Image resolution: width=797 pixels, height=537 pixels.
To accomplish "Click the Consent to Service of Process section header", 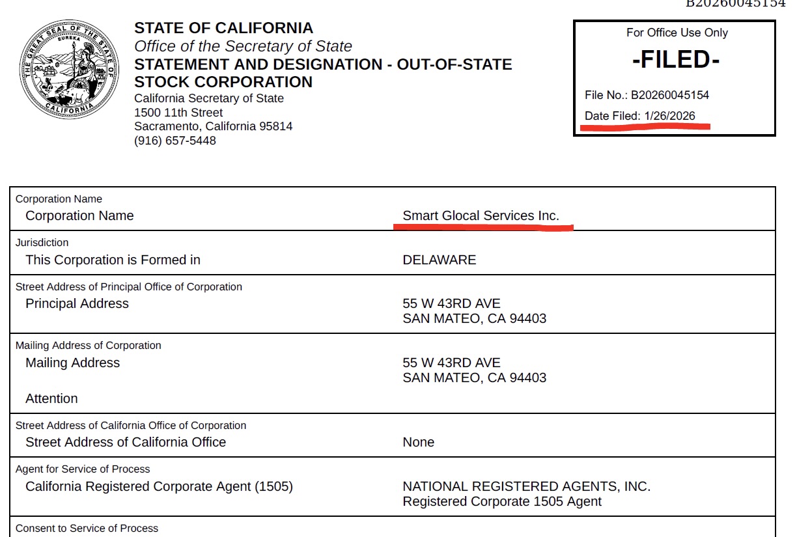I will [x=87, y=528].
